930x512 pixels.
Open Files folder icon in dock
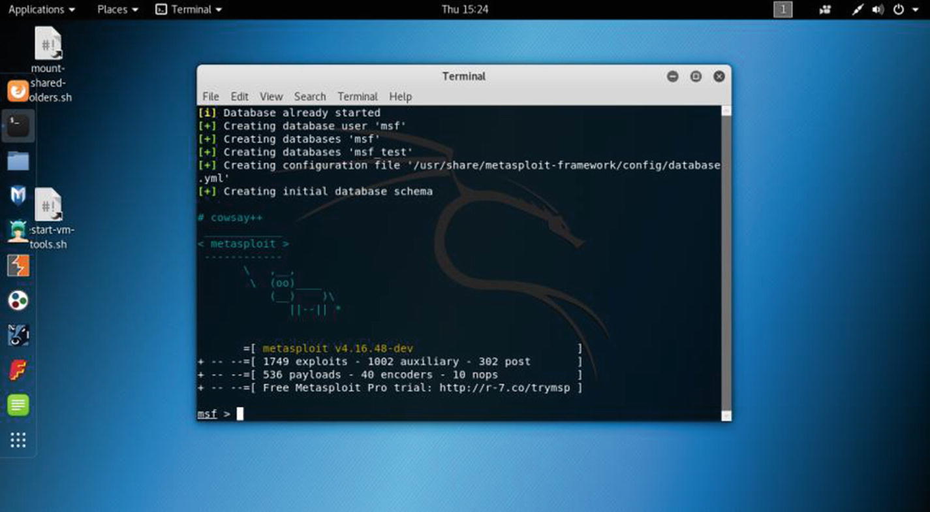point(18,160)
